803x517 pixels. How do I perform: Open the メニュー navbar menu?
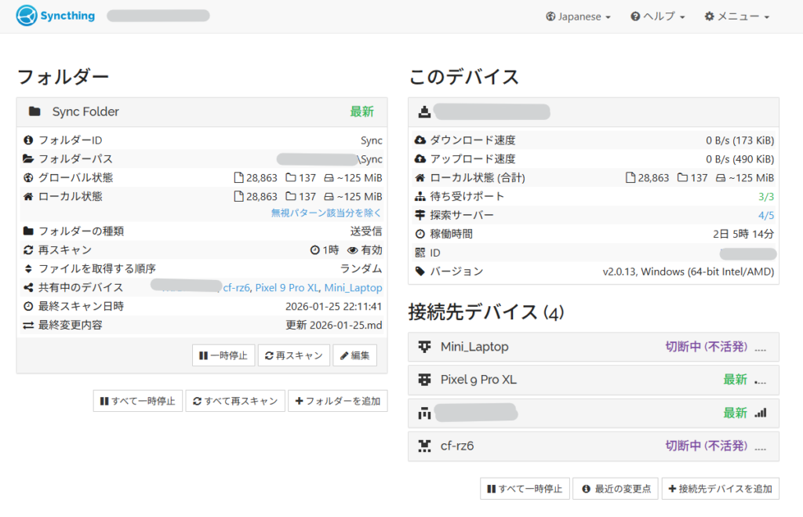tap(736, 16)
